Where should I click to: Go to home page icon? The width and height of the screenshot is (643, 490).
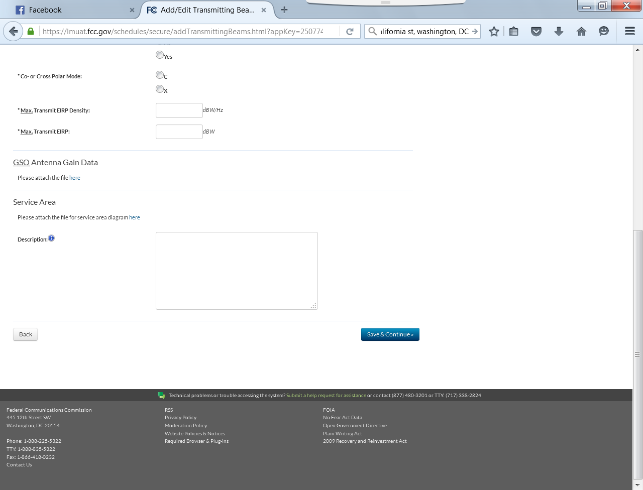click(581, 31)
